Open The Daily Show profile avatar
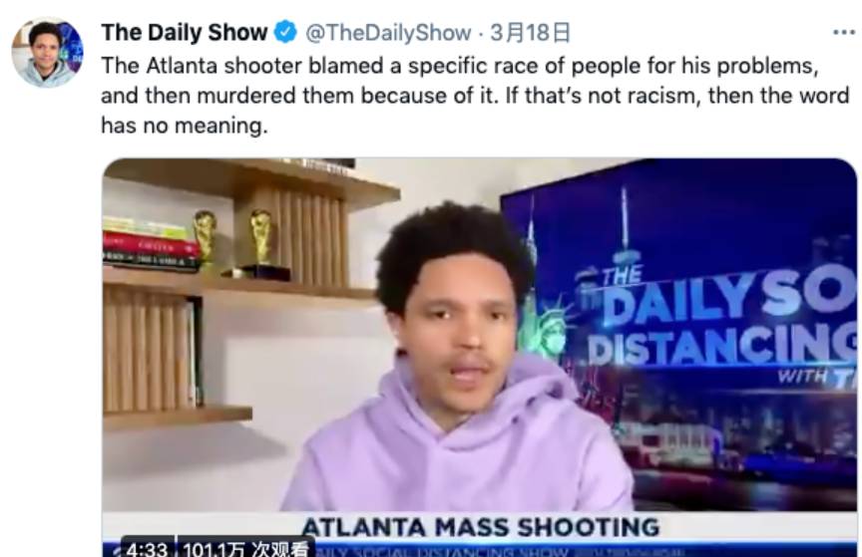This screenshot has height=557, width=862. pos(48,52)
